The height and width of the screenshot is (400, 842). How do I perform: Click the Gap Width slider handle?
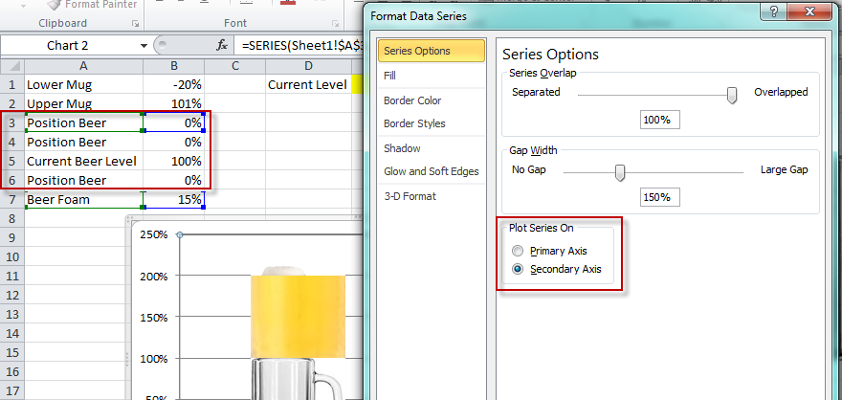620,171
